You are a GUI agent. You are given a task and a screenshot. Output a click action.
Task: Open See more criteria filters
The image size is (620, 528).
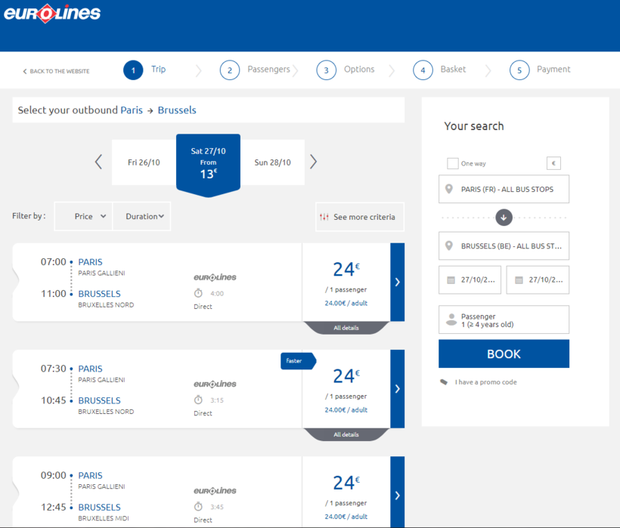point(358,217)
